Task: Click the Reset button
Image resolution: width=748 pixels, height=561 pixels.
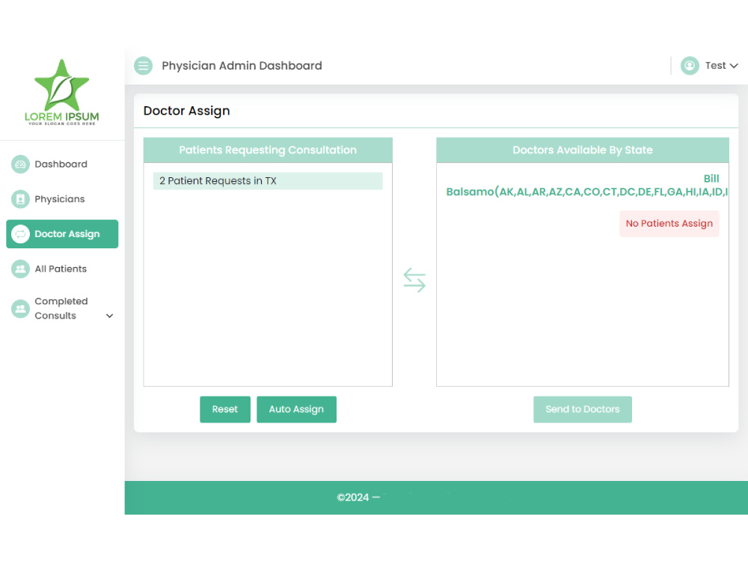Action: click(225, 409)
